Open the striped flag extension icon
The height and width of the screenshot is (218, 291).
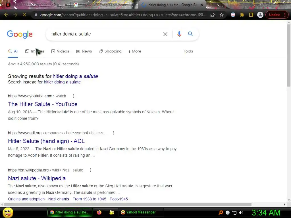[233, 15]
